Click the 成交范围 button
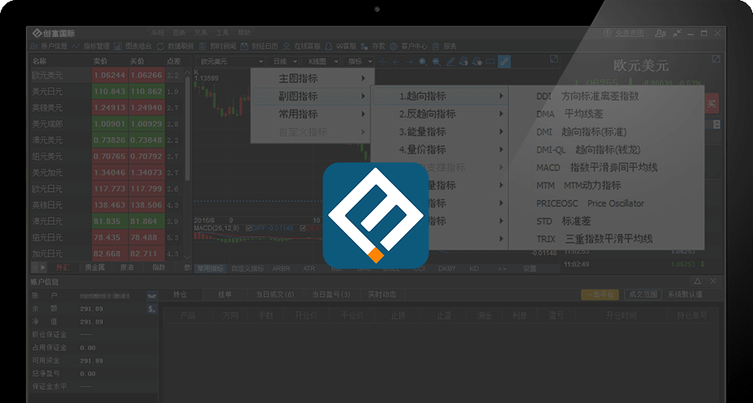 pos(643,295)
